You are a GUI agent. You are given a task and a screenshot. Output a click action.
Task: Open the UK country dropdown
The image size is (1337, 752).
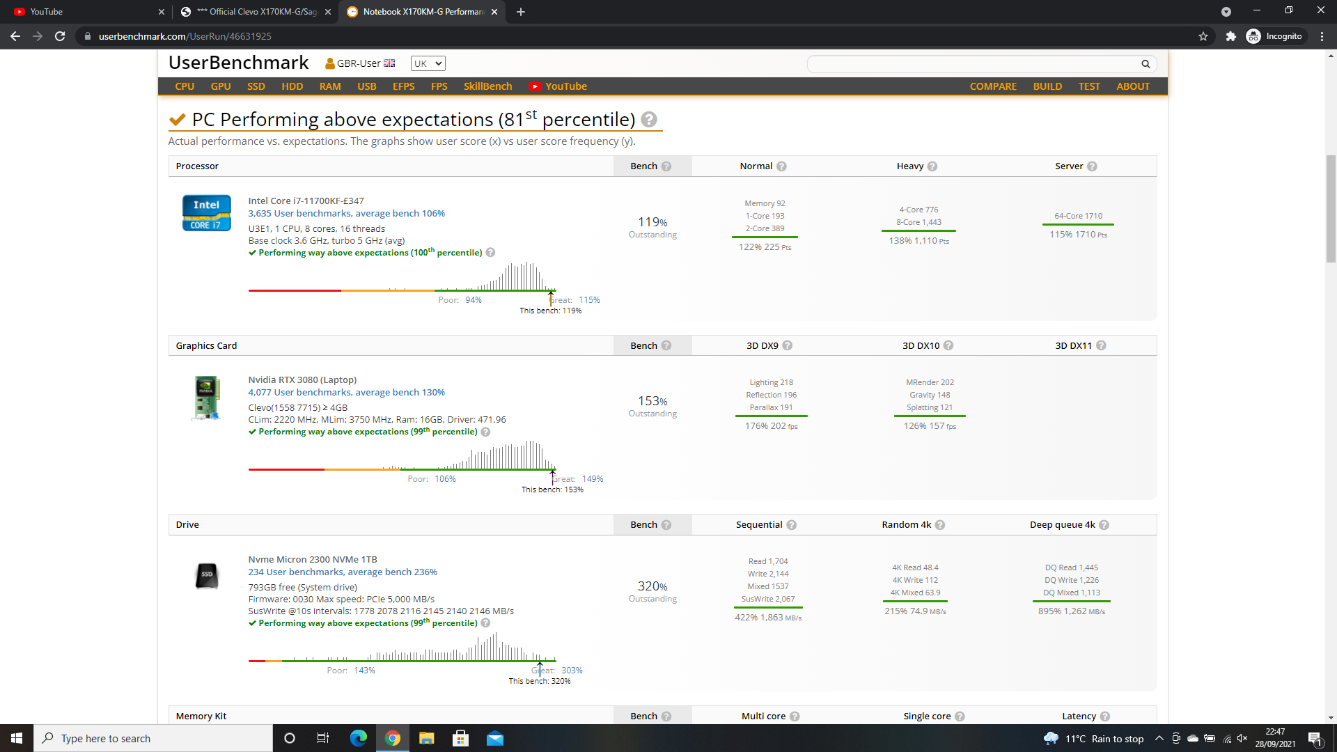[428, 63]
